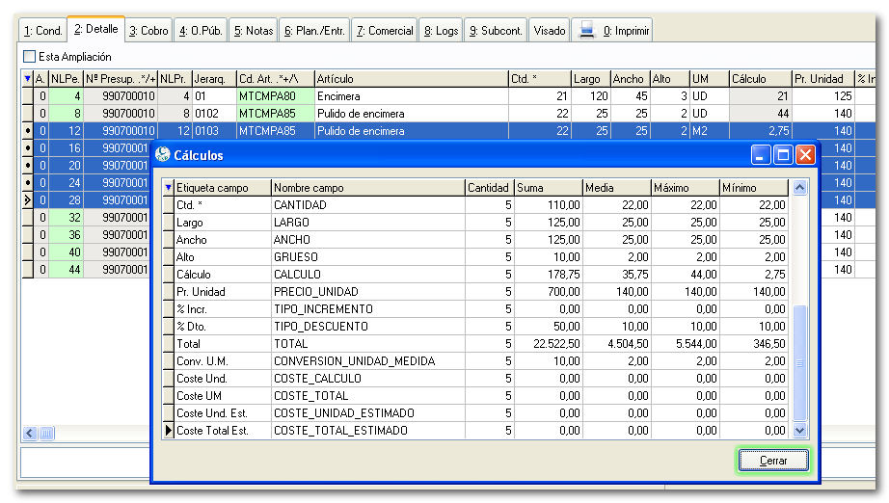Click the Jerarq. column header

pos(214,79)
